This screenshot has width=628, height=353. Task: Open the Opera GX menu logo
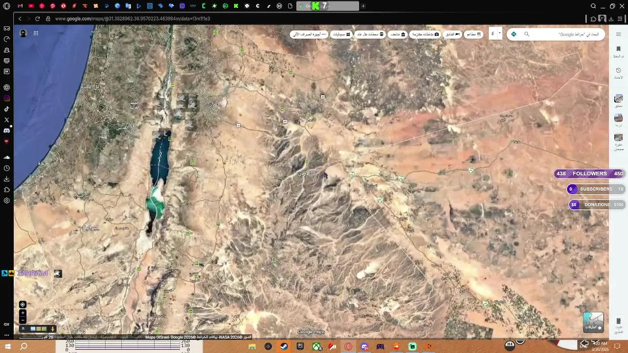tap(7, 6)
